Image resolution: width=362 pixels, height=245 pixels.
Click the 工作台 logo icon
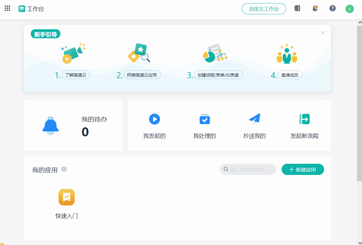(x=22, y=9)
